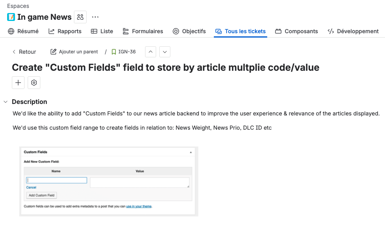Select the Formulaires tab
Viewport: 385px width, 236px height.
pos(143,31)
